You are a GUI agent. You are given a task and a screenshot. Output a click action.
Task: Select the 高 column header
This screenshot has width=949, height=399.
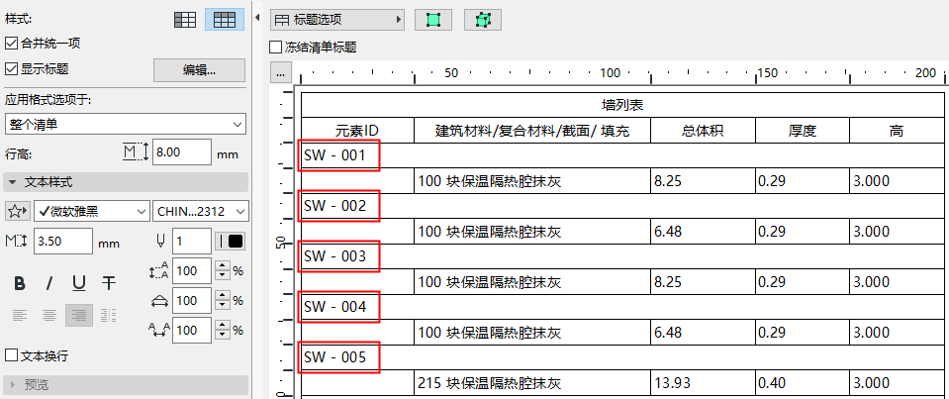point(897,131)
